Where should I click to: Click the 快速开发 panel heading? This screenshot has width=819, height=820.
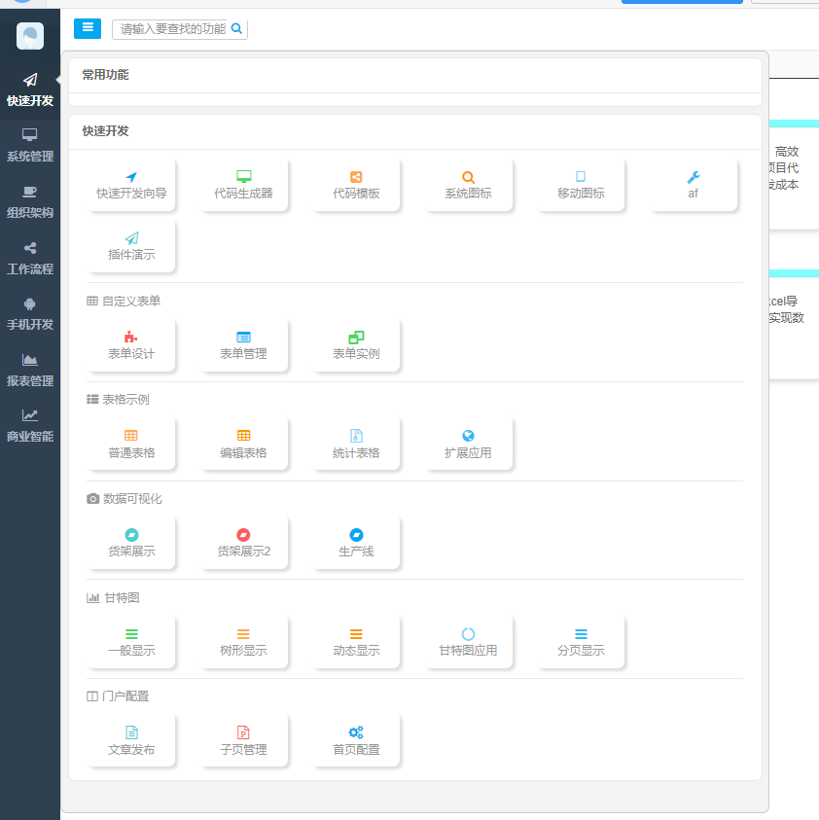point(105,131)
